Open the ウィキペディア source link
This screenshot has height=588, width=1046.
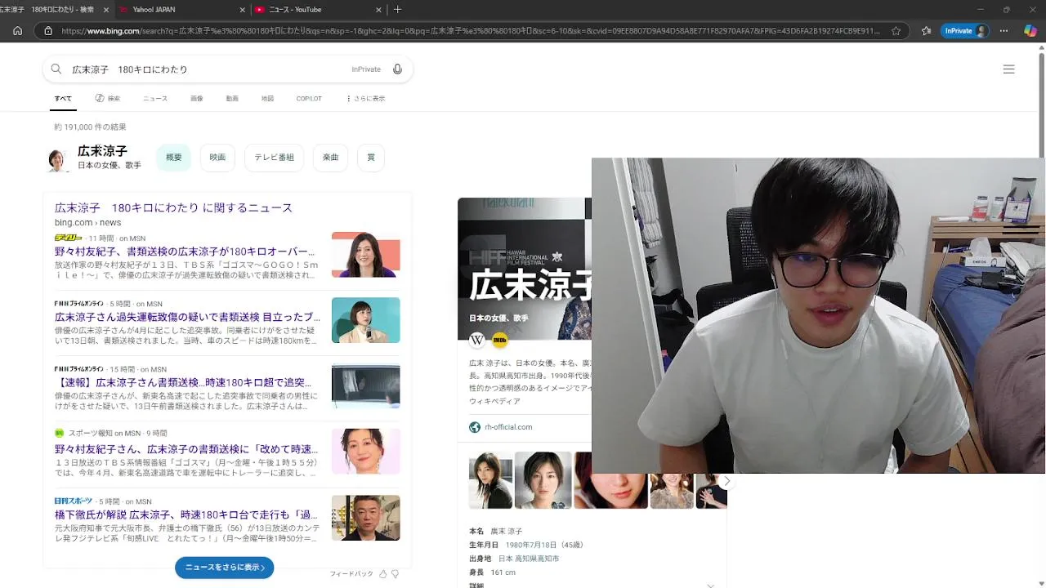coord(494,402)
